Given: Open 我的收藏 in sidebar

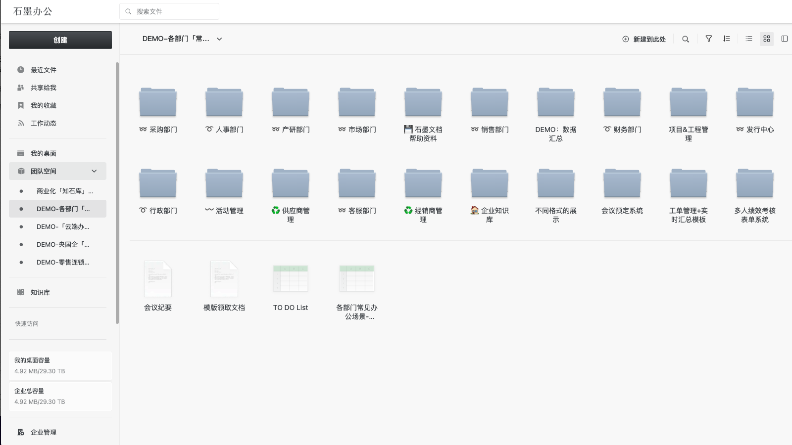Looking at the screenshot, I should [x=57, y=105].
